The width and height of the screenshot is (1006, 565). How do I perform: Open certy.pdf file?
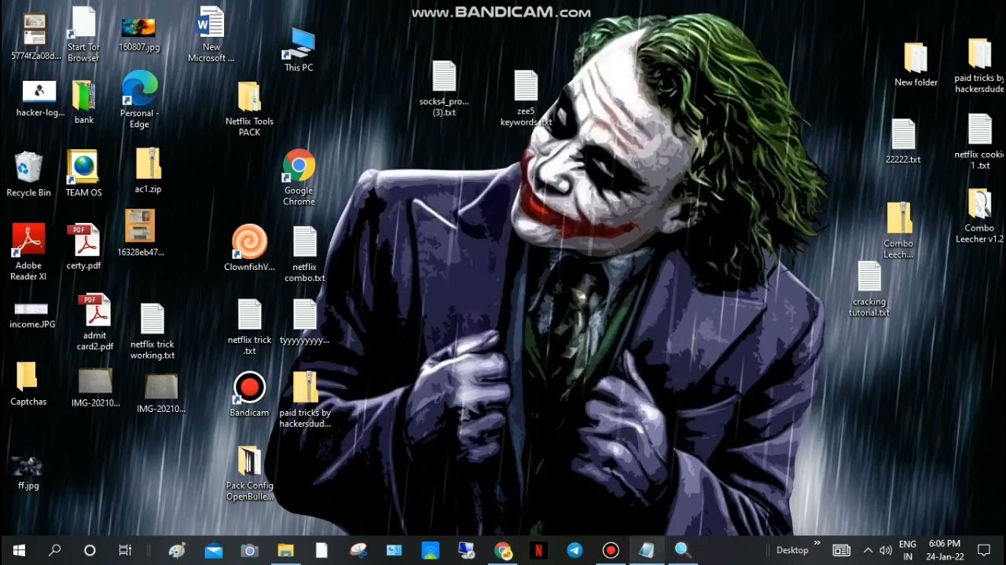click(84, 246)
